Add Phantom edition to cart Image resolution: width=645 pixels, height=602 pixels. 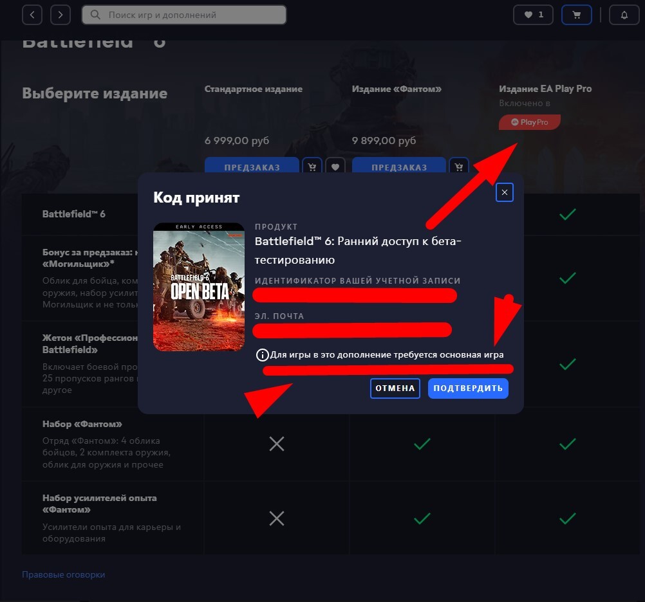(459, 166)
